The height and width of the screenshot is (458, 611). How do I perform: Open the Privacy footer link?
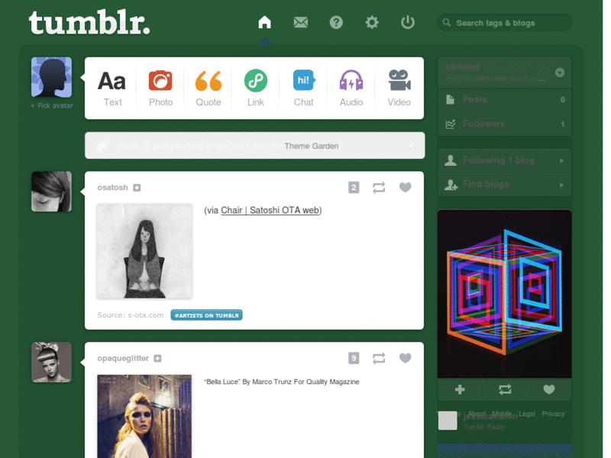553,414
